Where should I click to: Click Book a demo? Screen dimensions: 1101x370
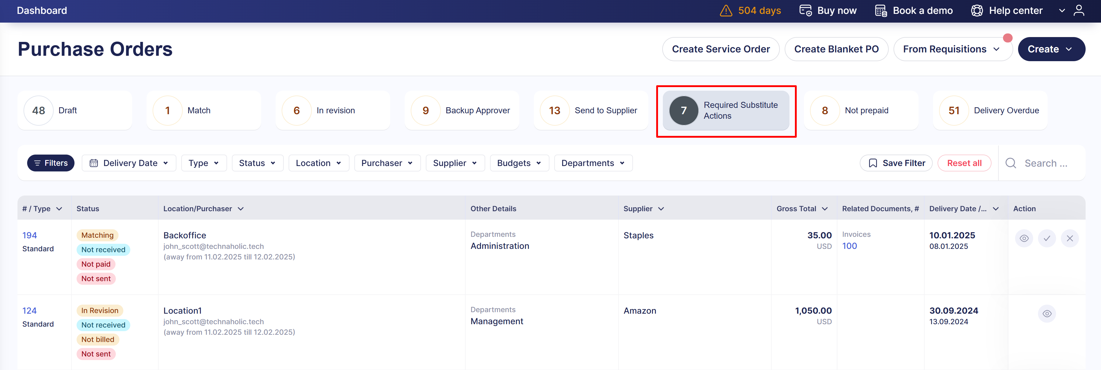914,11
